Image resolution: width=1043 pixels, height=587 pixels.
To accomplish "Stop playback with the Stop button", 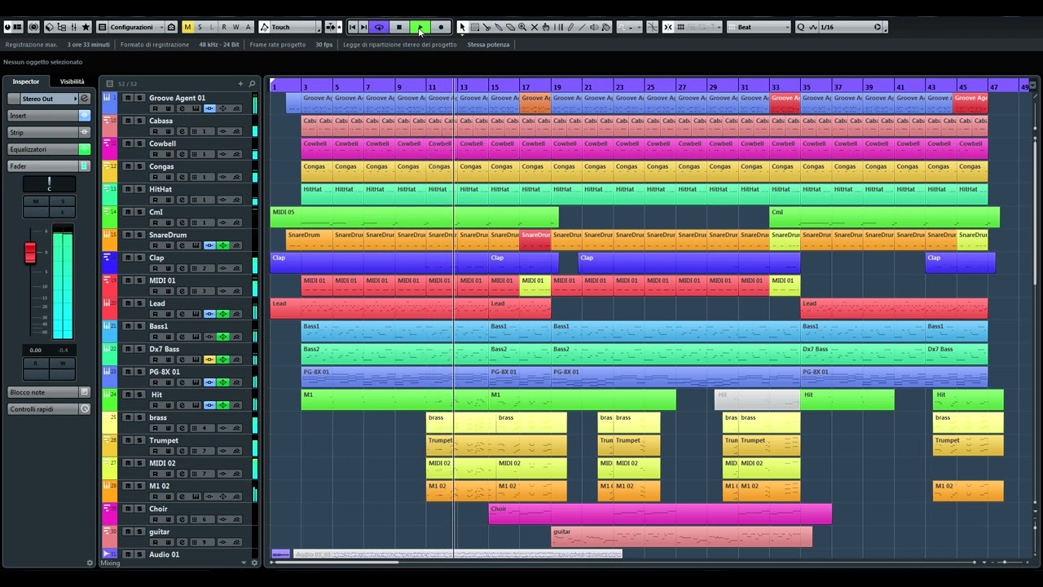I will pyautogui.click(x=399, y=27).
